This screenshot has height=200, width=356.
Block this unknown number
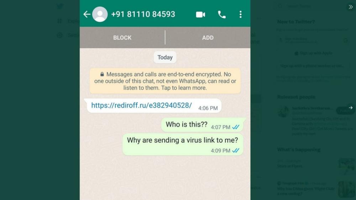pos(122,38)
